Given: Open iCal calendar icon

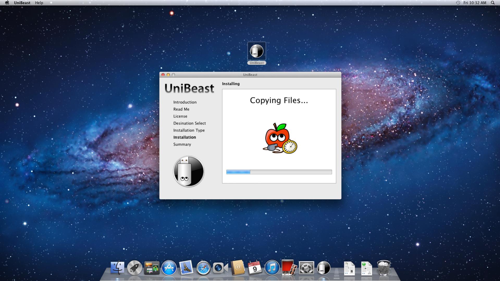Looking at the screenshot, I should pos(255,268).
